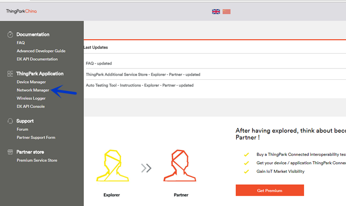Select the ThingPark Application heading
Image resolution: width=346 pixels, height=206 pixels.
[x=40, y=74]
